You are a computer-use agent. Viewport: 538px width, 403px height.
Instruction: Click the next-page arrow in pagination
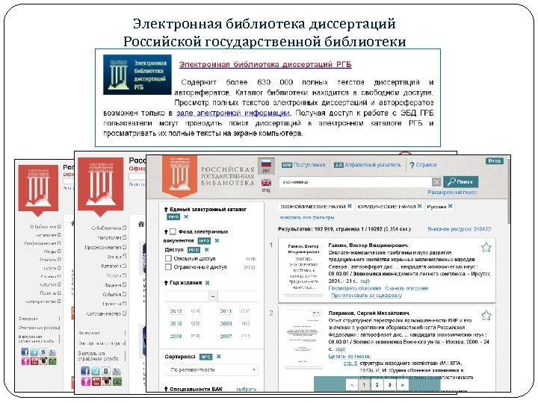tap(403, 385)
